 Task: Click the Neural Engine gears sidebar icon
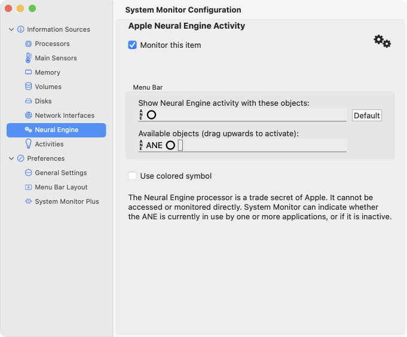tap(28, 130)
